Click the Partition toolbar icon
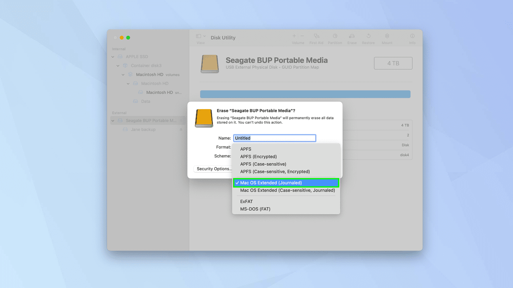Image resolution: width=513 pixels, height=288 pixels. point(335,36)
